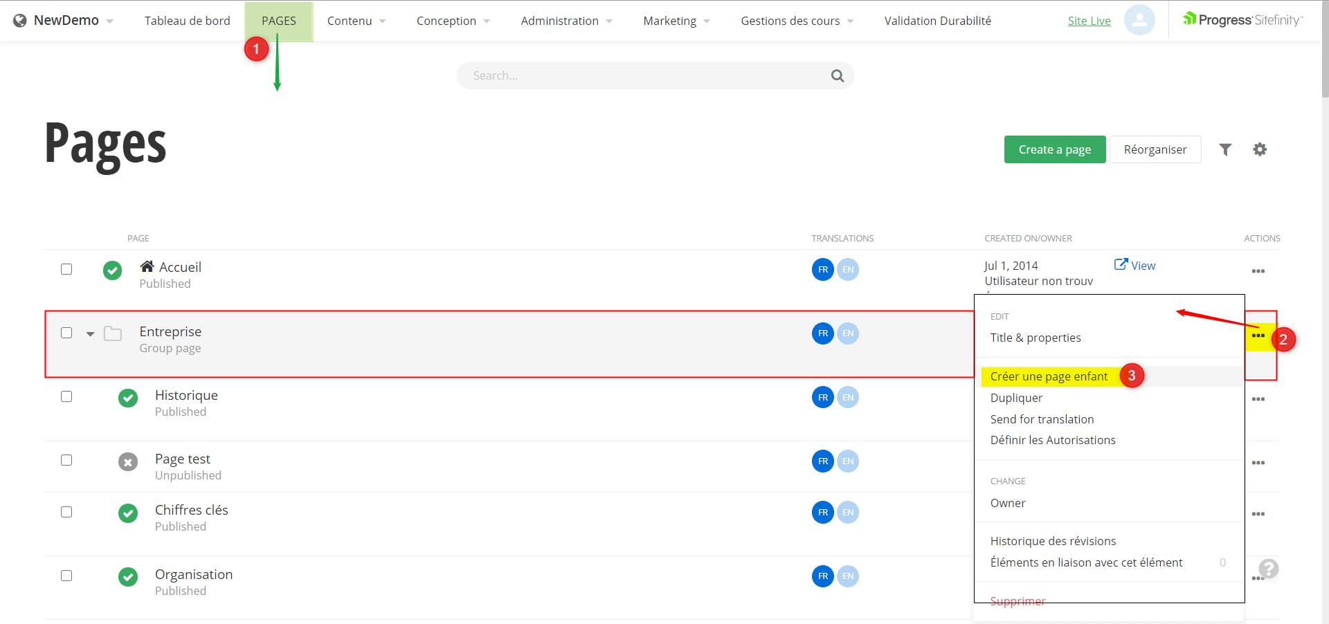1329x624 pixels.
Task: Click the Create a page button
Action: (1054, 149)
